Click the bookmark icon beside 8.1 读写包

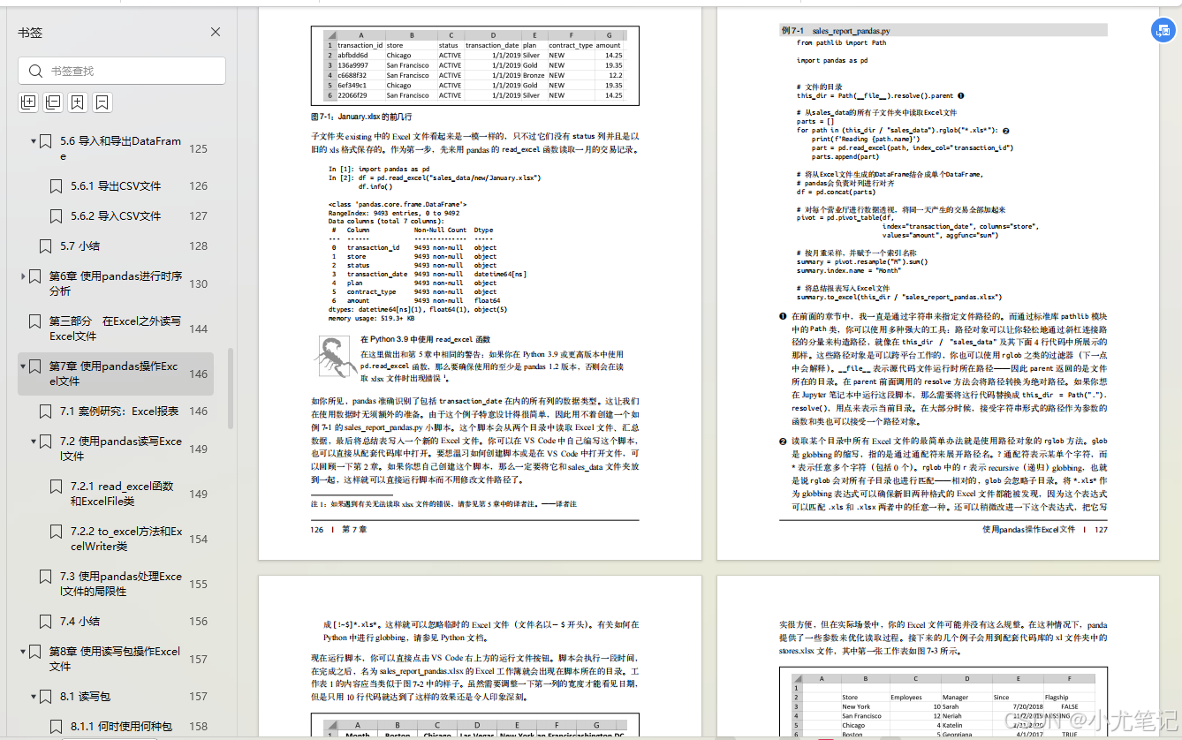point(45,697)
